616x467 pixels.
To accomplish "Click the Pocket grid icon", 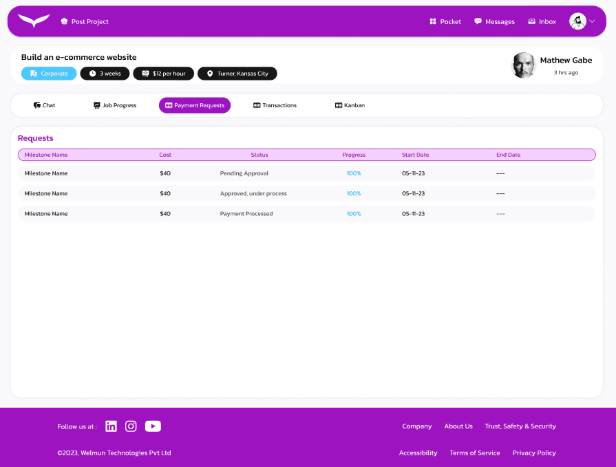I will [432, 21].
